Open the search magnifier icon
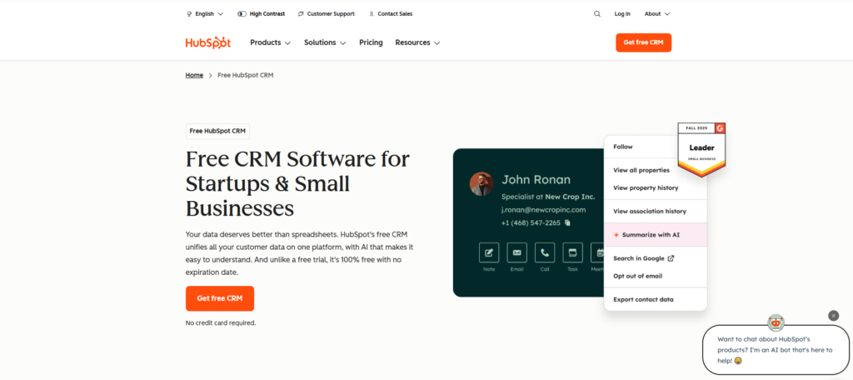The image size is (853, 380). (597, 14)
